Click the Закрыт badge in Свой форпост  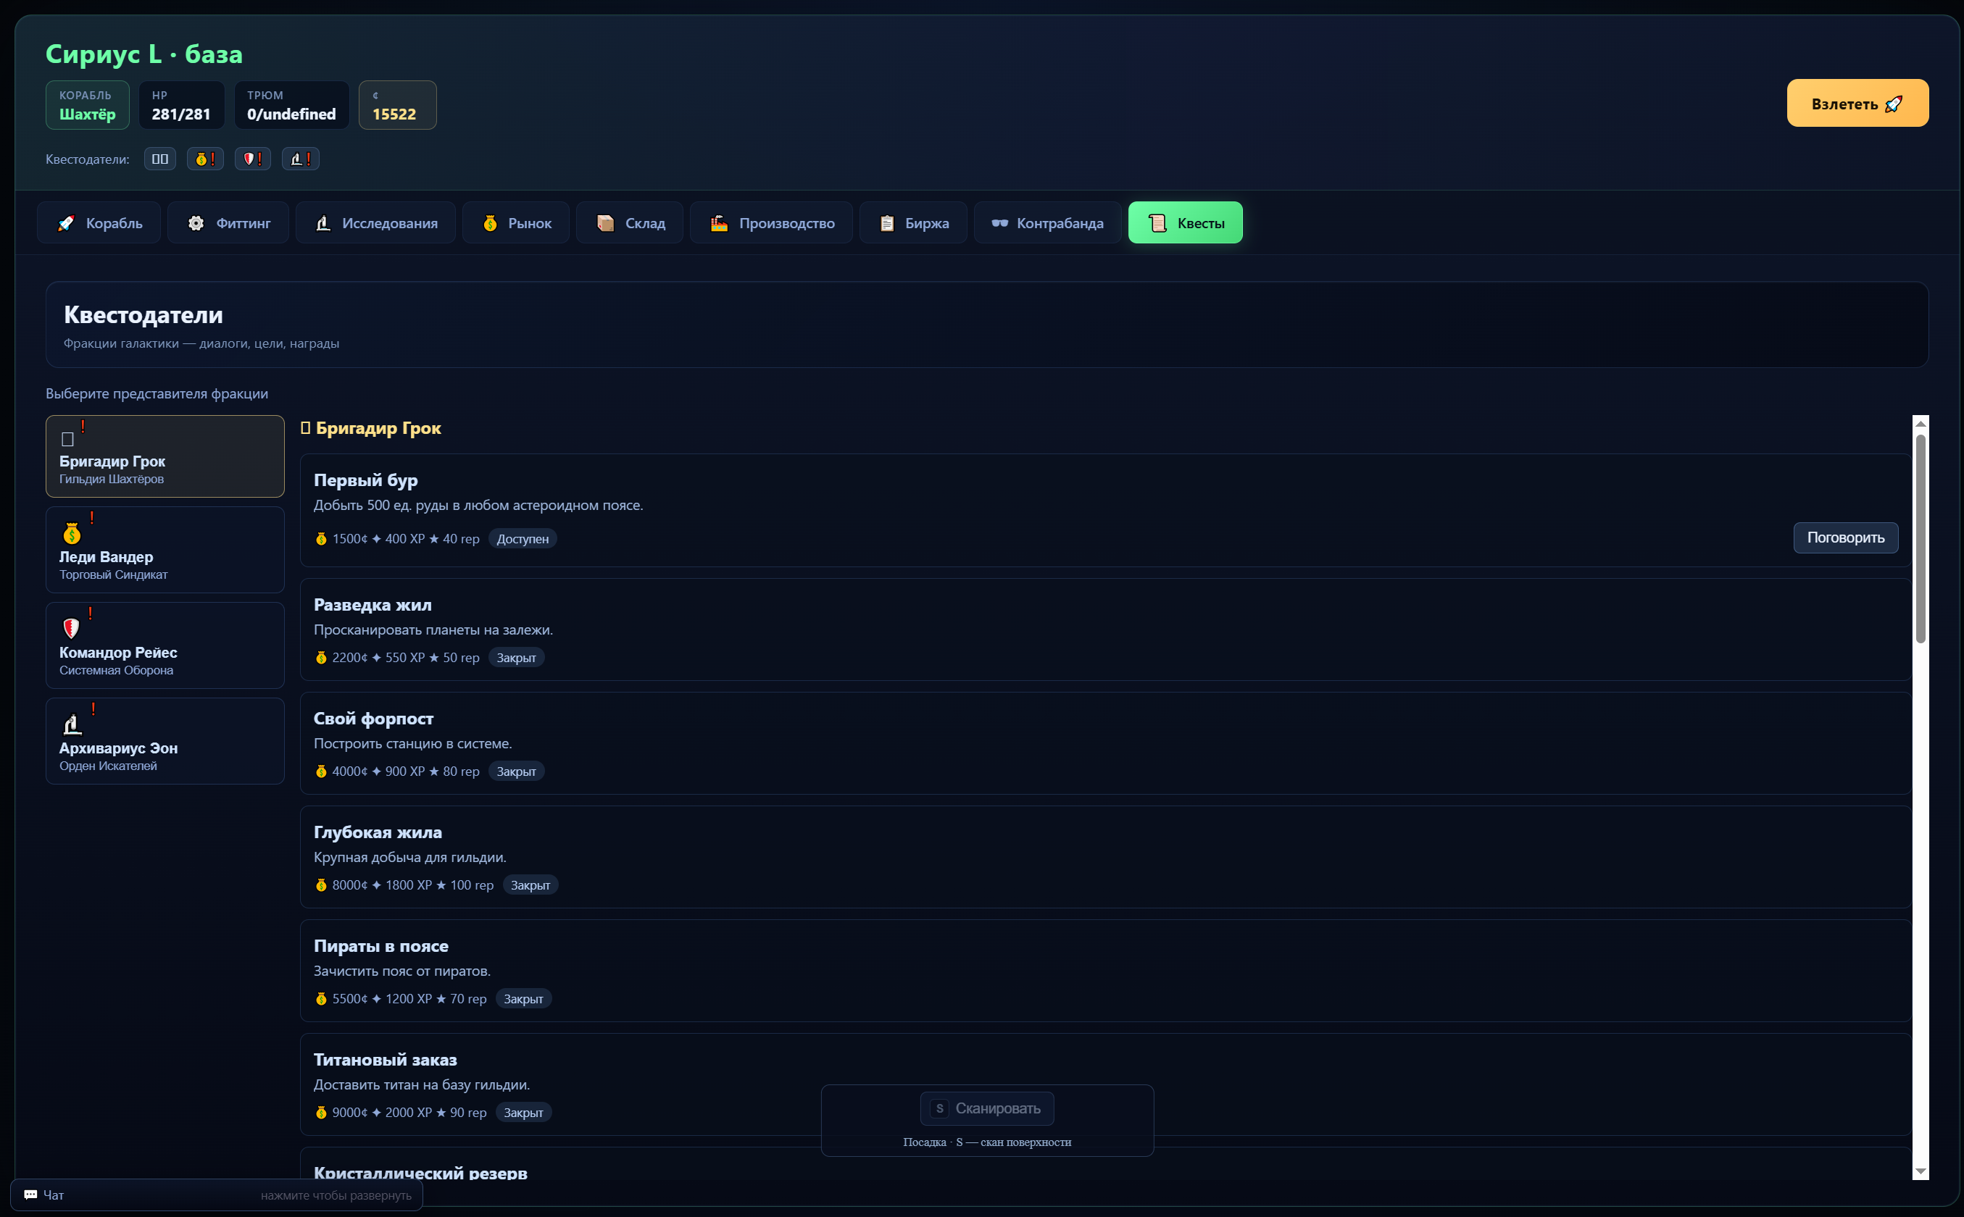pyautogui.click(x=516, y=772)
